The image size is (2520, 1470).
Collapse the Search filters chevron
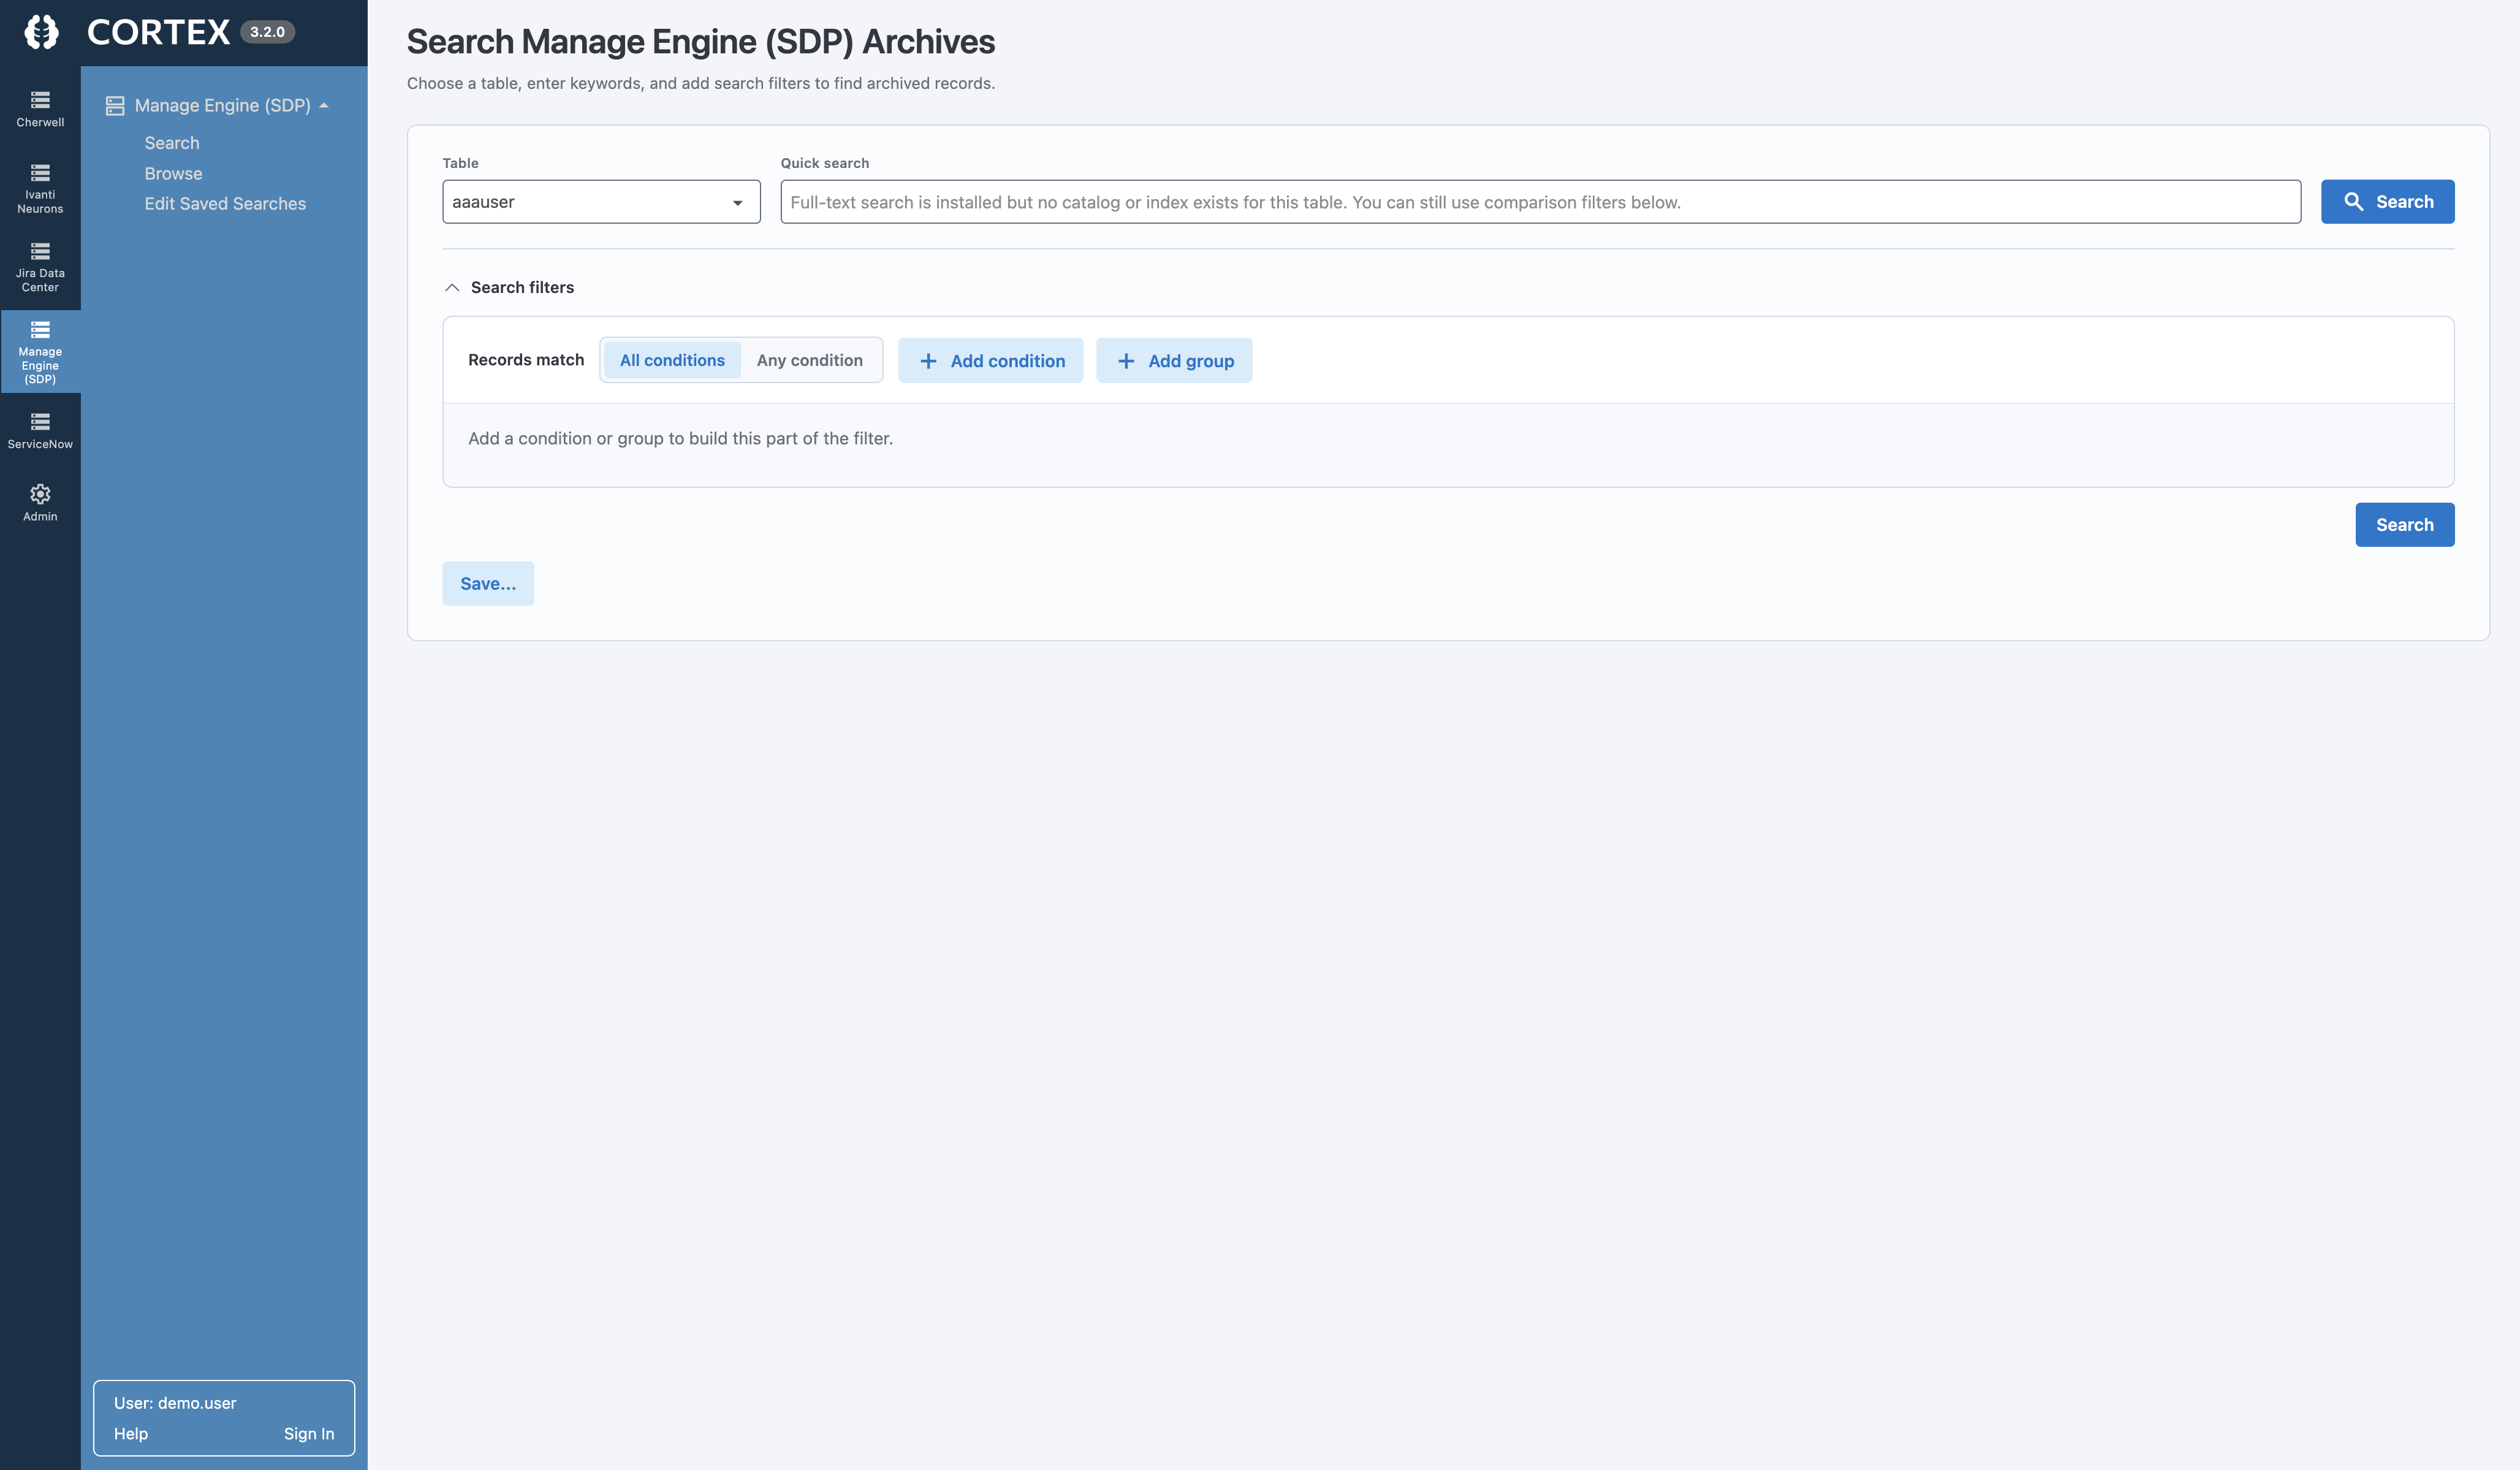(452, 287)
